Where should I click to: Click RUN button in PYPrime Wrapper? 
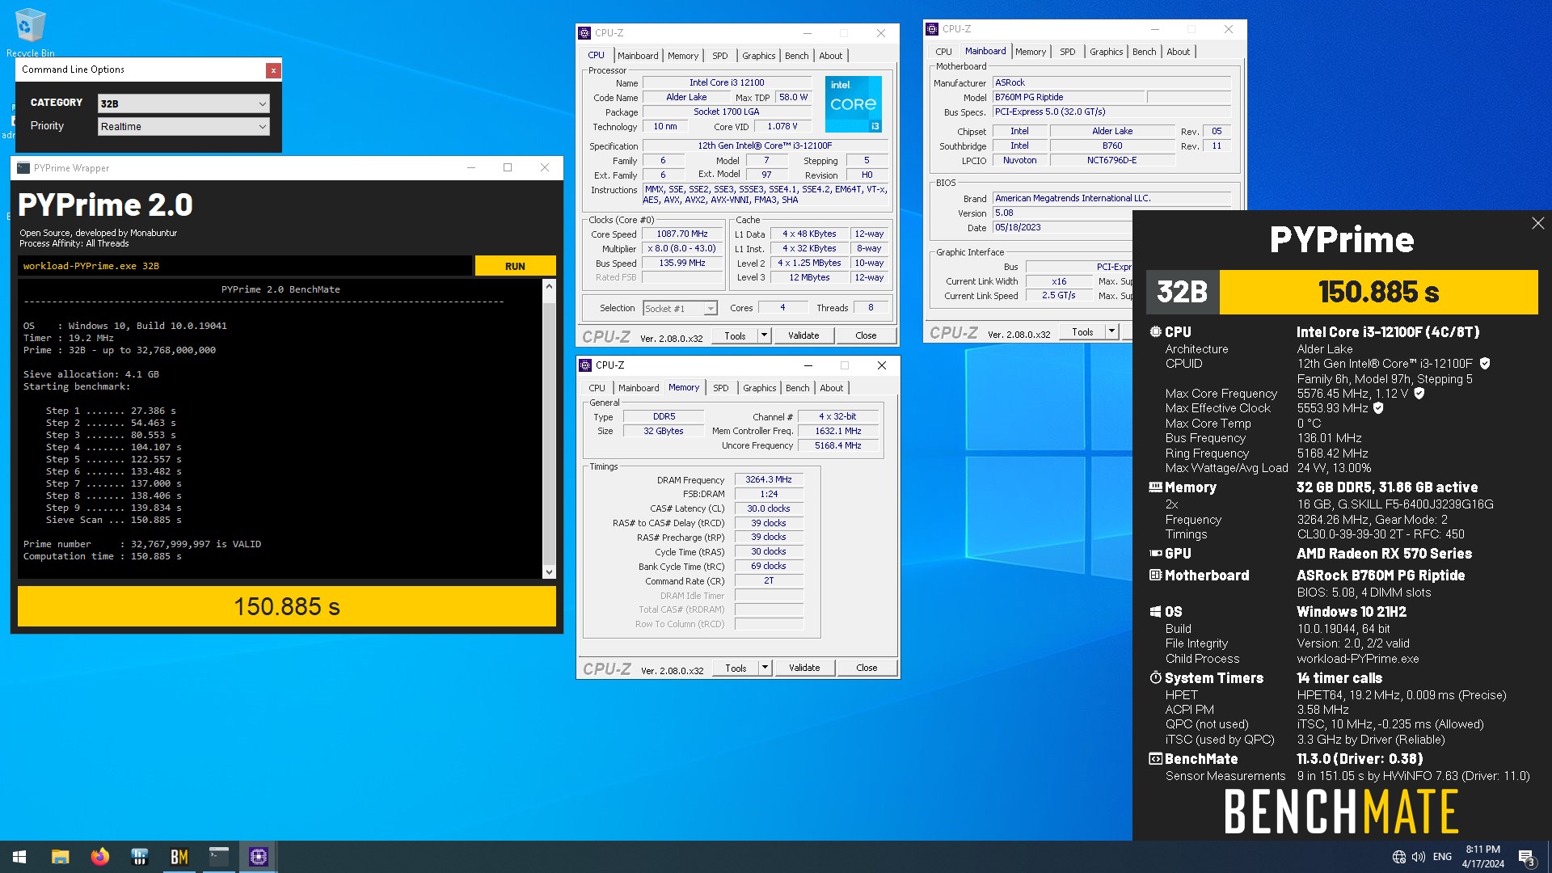pyautogui.click(x=515, y=266)
